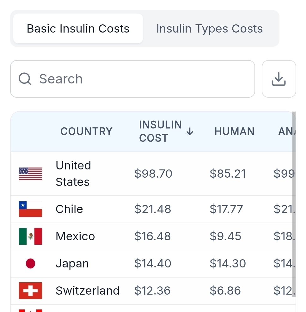
Task: Click the Chile flag icon
Action: [x=30, y=209]
